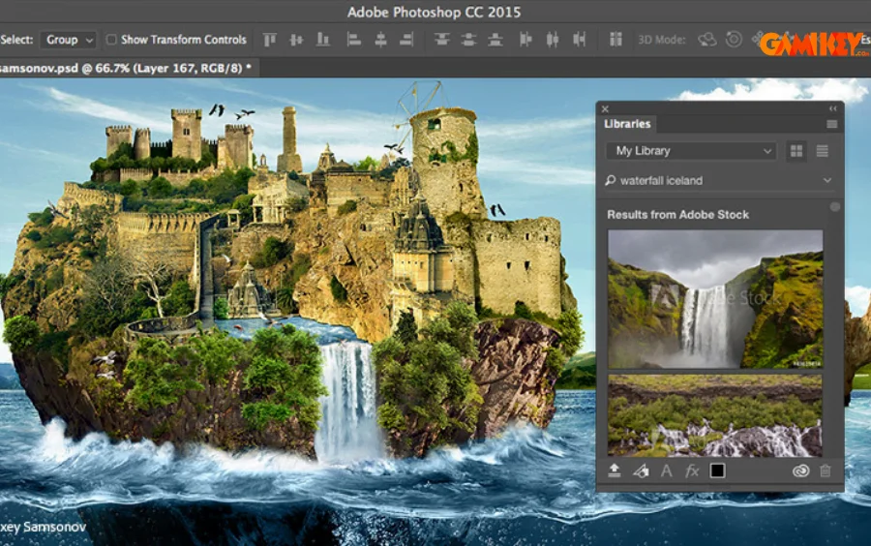This screenshot has width=871, height=546.
Task: Click the Creative Cloud sync icon
Action: click(x=800, y=471)
